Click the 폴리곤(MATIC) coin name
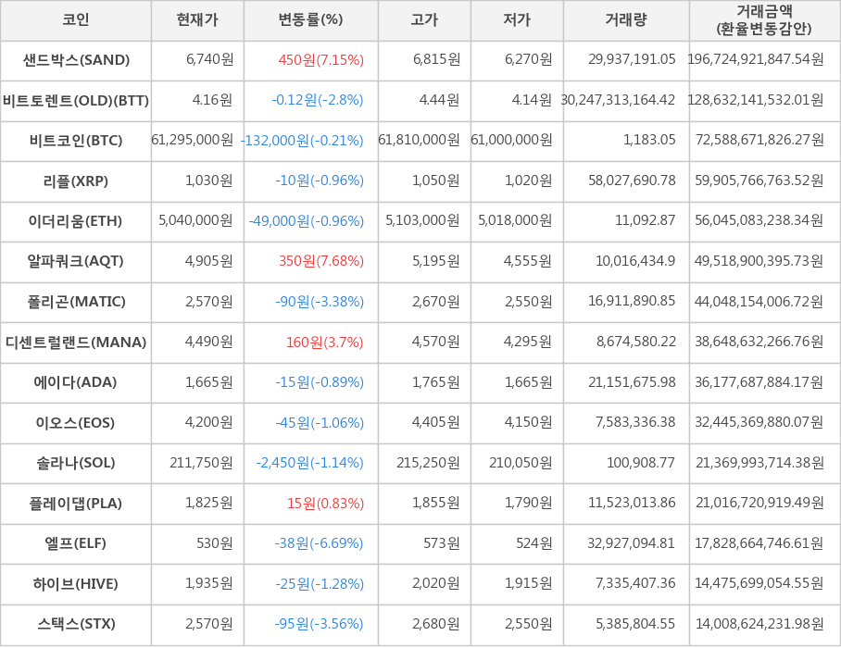Image resolution: width=841 pixels, height=648 pixels. [76, 302]
